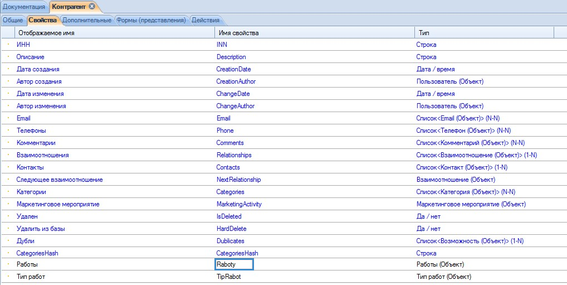Click the row marker icon beside Тип работ
This screenshot has width=567, height=285.
pos(8,277)
